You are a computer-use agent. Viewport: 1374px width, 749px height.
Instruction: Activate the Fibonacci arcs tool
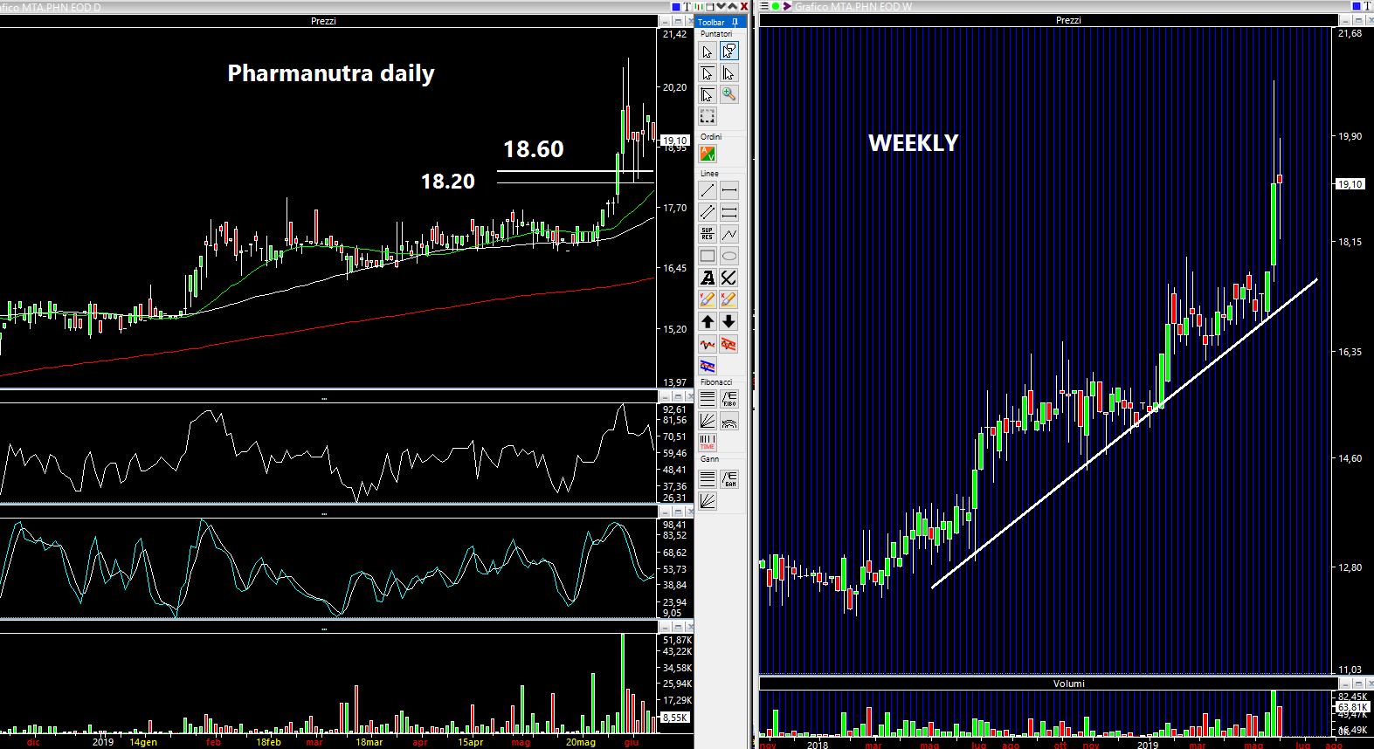tap(729, 421)
